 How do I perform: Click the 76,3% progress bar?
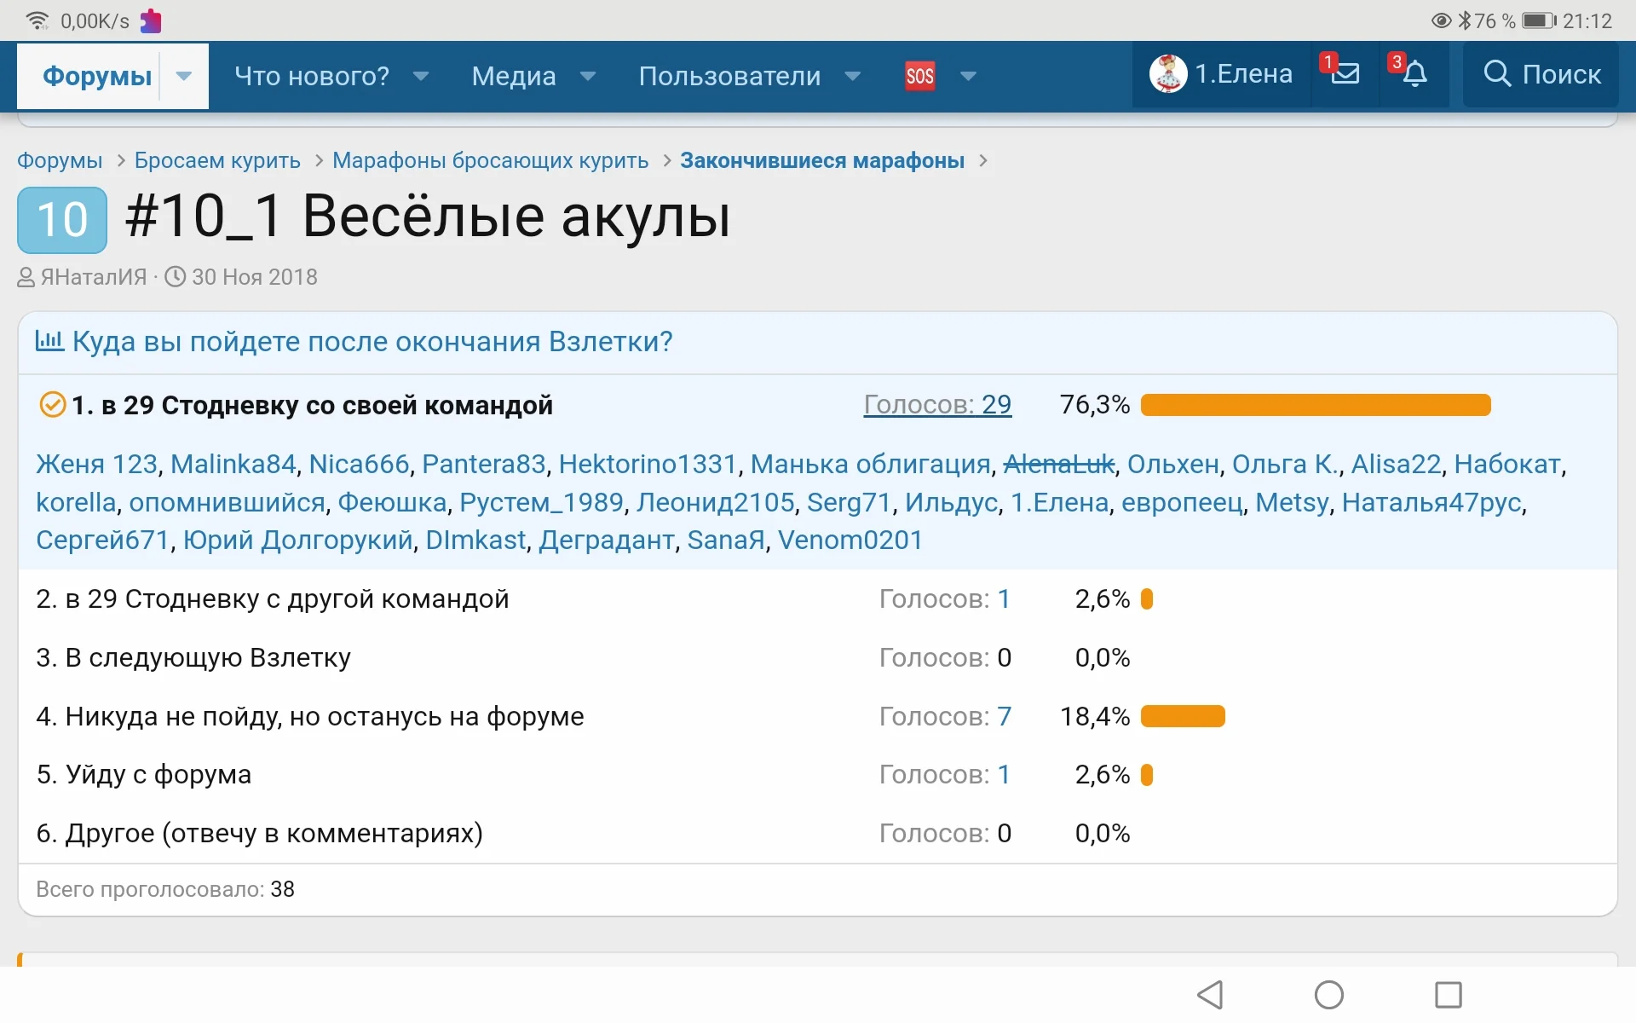[x=1316, y=405]
